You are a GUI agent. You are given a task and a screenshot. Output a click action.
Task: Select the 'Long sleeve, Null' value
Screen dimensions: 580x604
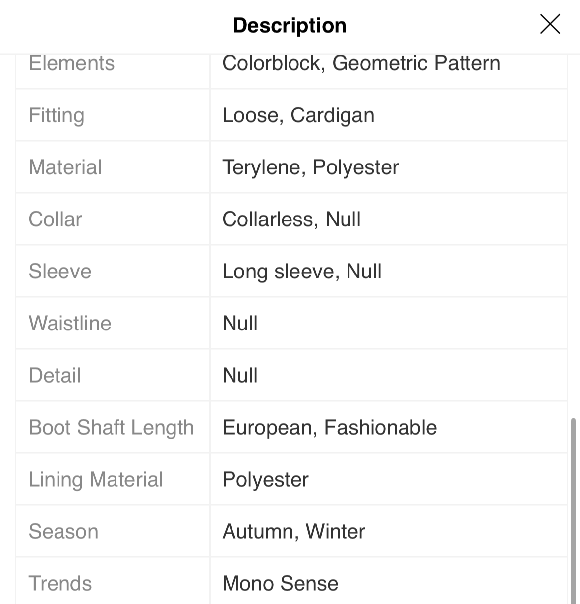click(302, 272)
